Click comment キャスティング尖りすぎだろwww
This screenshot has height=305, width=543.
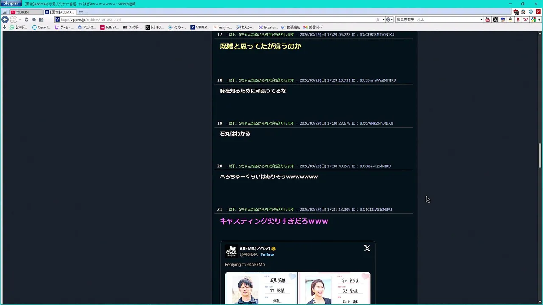274,221
